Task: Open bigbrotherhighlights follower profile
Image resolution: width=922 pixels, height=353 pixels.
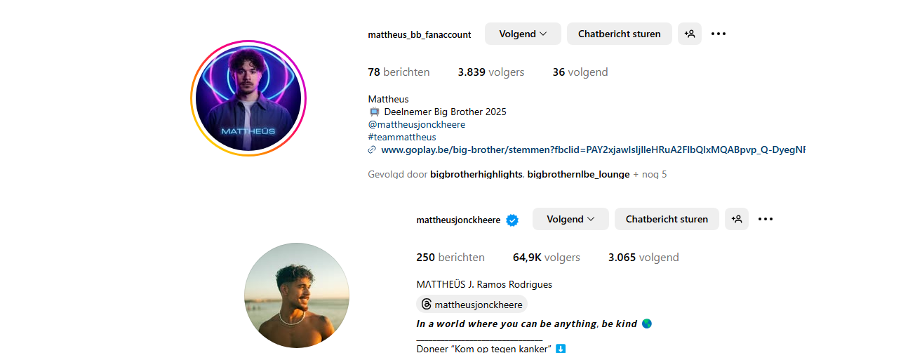Action: pos(476,174)
